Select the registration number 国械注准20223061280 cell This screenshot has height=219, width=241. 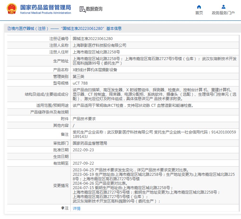point(93,38)
